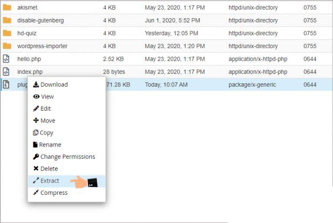Choose Compress from the context menu
This screenshot has width=333, height=223.
click(x=66, y=193)
